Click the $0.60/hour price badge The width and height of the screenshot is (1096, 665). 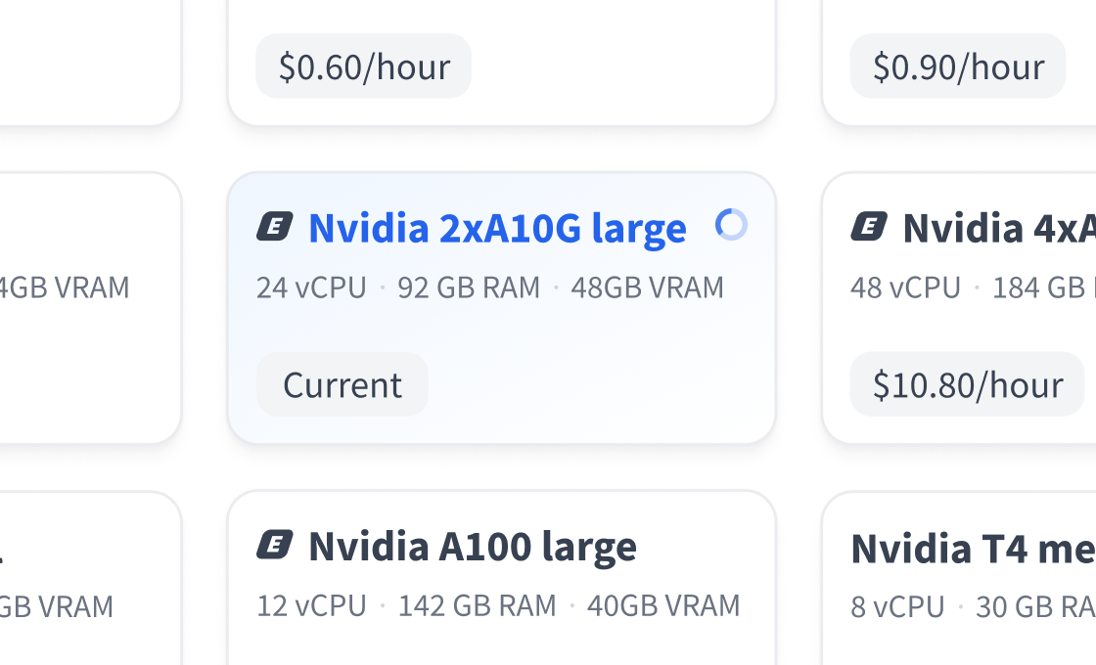(x=362, y=66)
